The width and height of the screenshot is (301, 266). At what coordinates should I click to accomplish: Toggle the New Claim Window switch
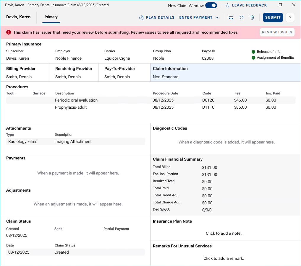(x=211, y=5)
